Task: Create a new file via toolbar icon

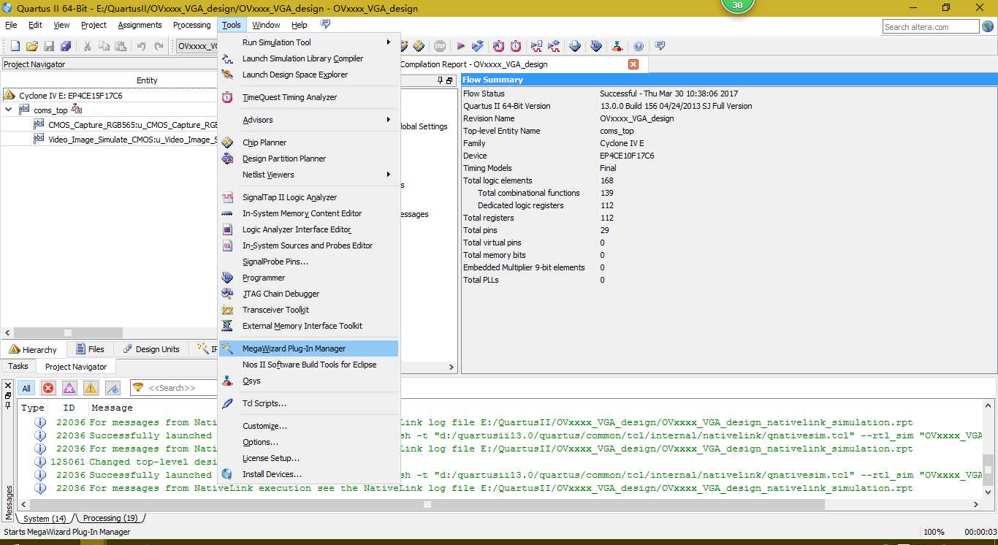Action: pos(15,46)
